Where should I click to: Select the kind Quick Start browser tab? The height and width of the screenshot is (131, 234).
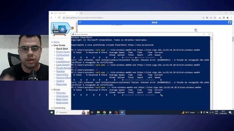tap(64, 13)
